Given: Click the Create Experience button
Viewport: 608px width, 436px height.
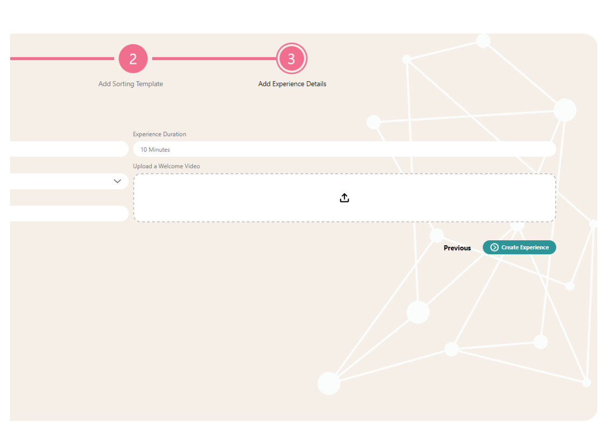Looking at the screenshot, I should tap(519, 247).
